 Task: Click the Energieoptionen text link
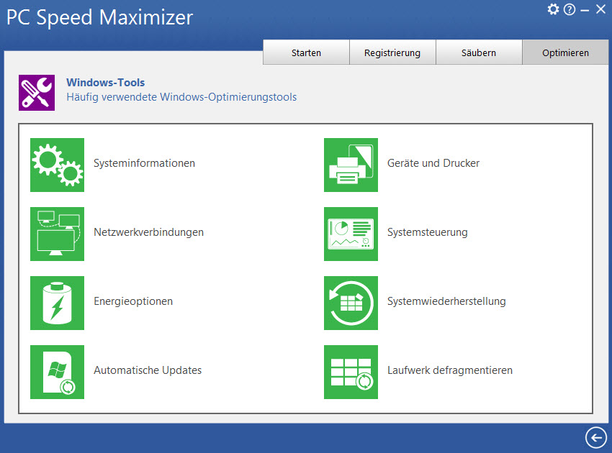coord(133,301)
